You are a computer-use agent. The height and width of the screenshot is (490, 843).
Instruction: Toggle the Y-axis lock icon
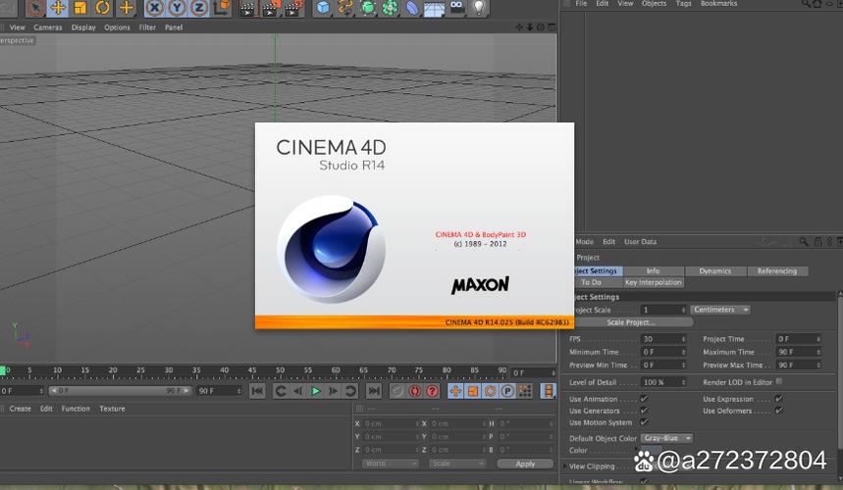[177, 8]
